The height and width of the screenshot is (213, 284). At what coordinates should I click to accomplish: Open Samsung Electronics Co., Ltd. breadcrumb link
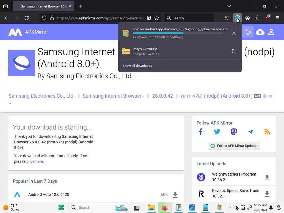click(x=42, y=96)
